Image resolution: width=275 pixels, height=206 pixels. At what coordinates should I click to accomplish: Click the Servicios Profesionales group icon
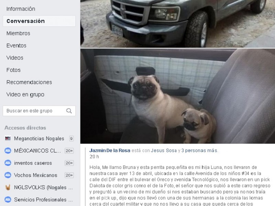[8, 199]
